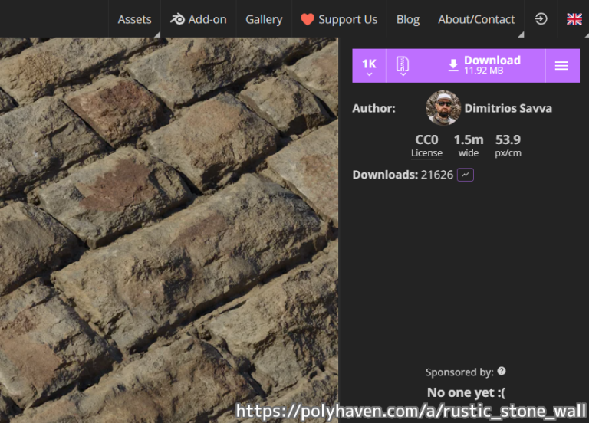Open the hamburger download options menu

point(561,66)
